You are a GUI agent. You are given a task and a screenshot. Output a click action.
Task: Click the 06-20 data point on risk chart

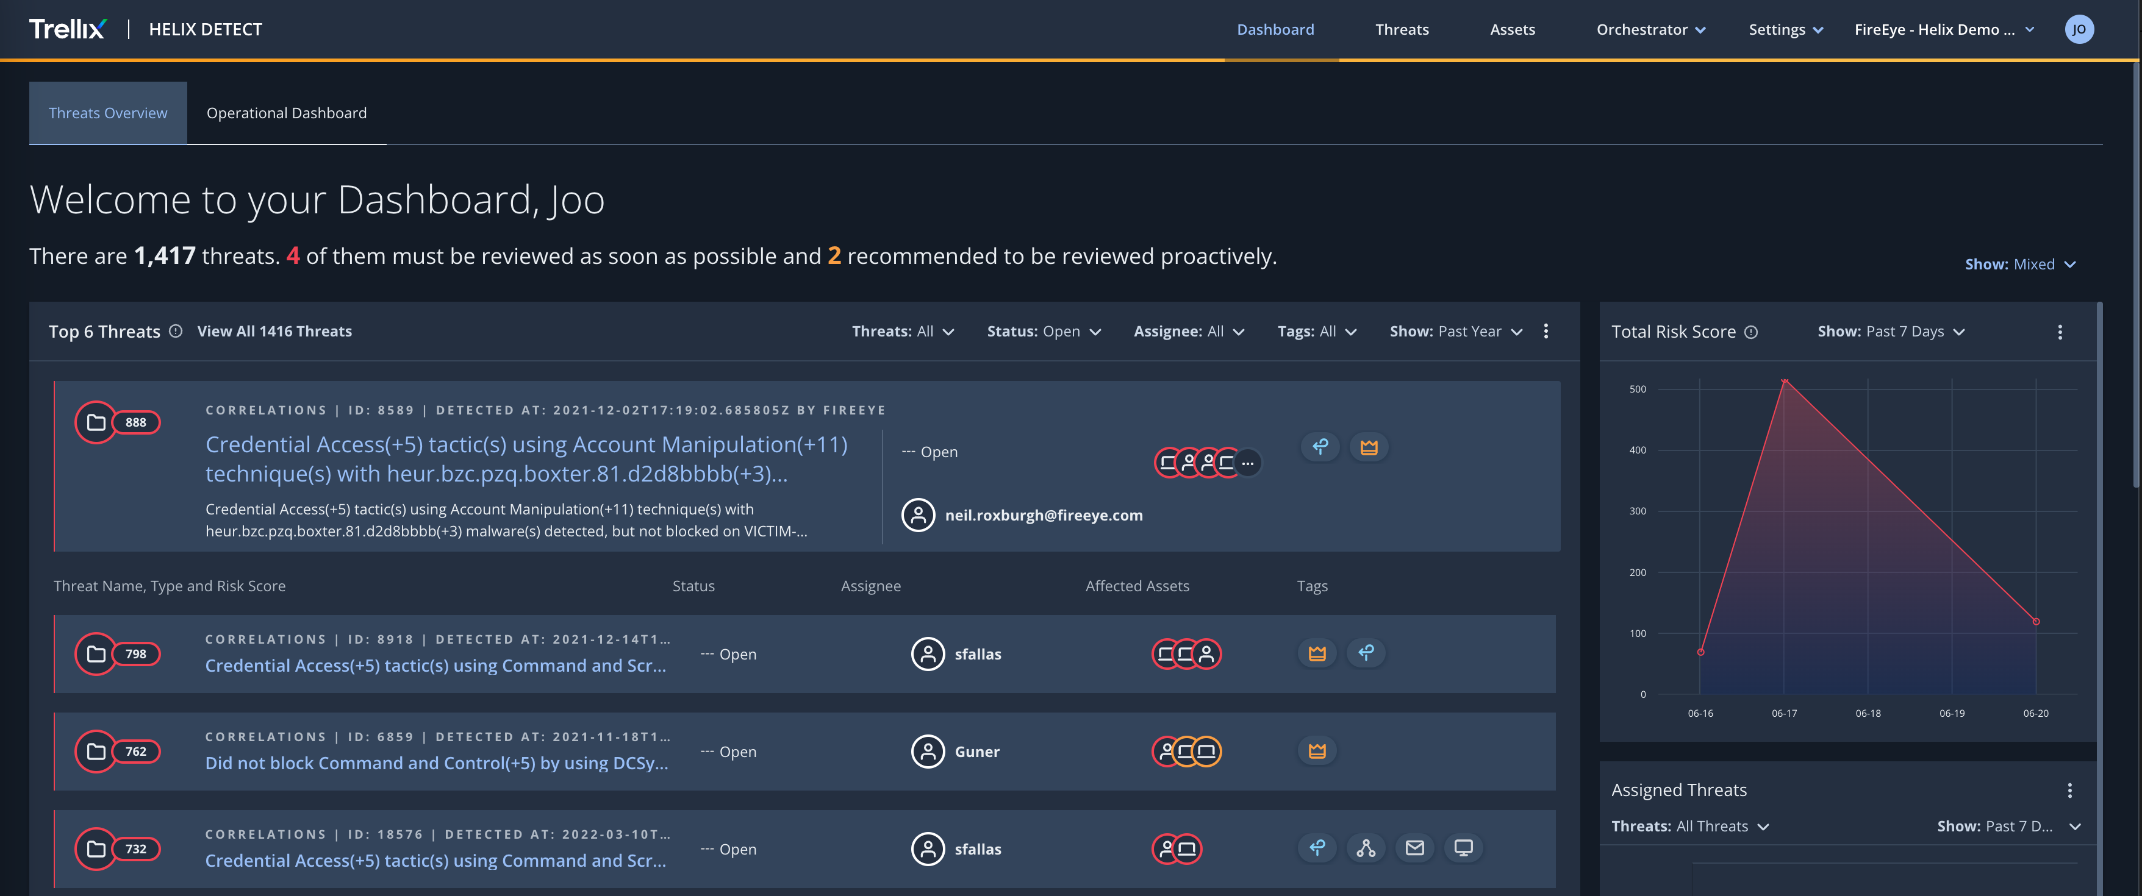[2035, 621]
